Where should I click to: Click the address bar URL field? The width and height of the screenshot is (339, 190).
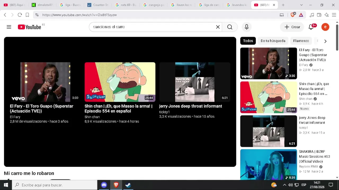click(x=159, y=15)
